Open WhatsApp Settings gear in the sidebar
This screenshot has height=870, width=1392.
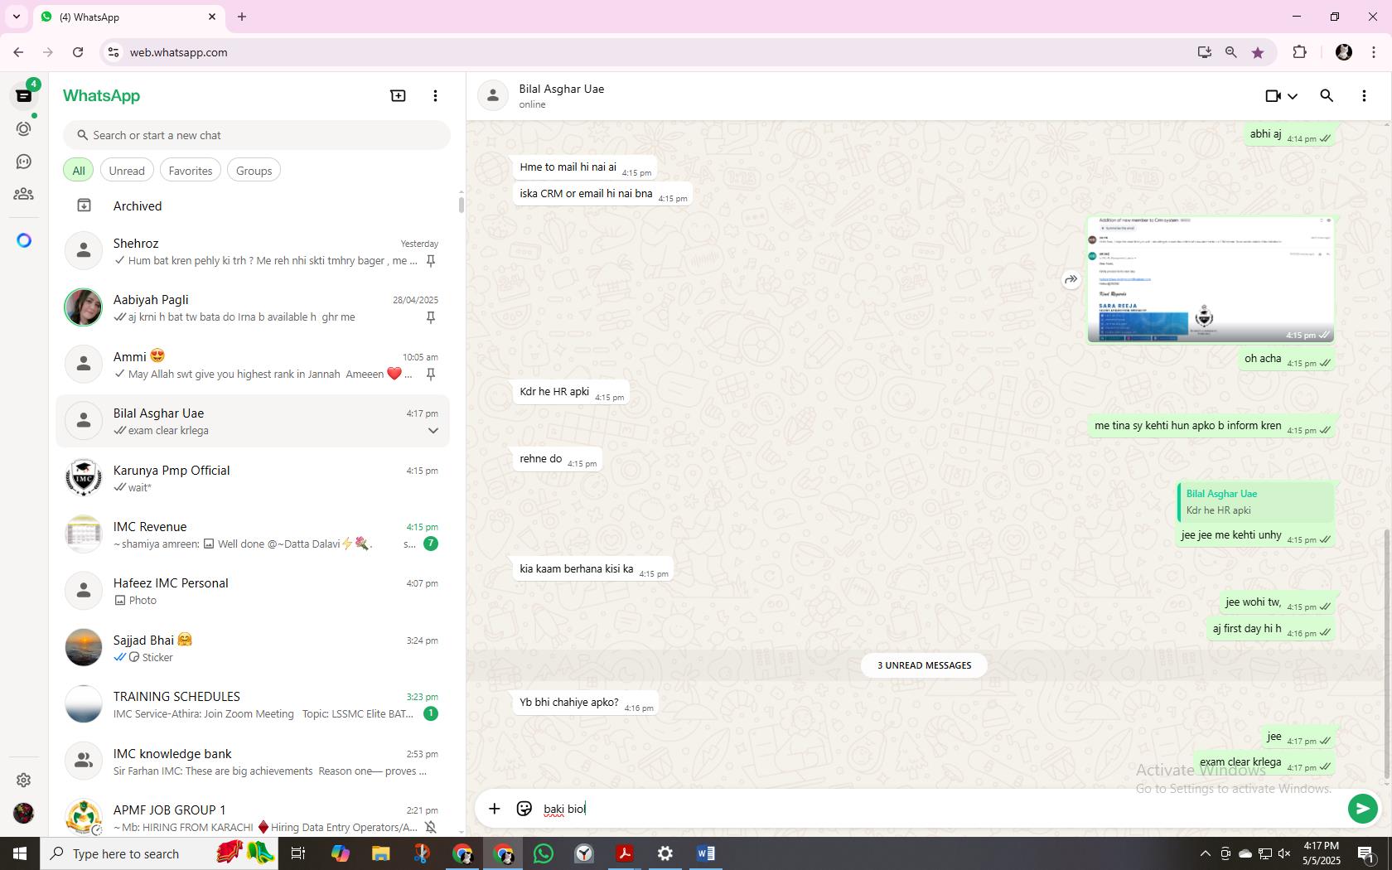[x=24, y=780]
